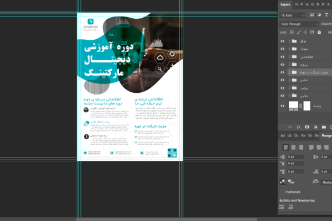332x221 pixels.
Task: Justify last right in Paragraph panel
Action: (x=326, y=147)
